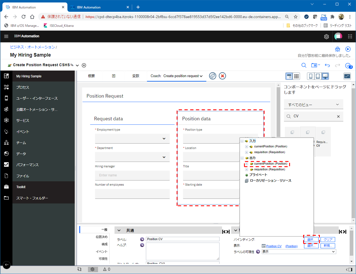Open the preview chart icon above palette
The width and height of the screenshot is (356, 274).
(x=347, y=76)
